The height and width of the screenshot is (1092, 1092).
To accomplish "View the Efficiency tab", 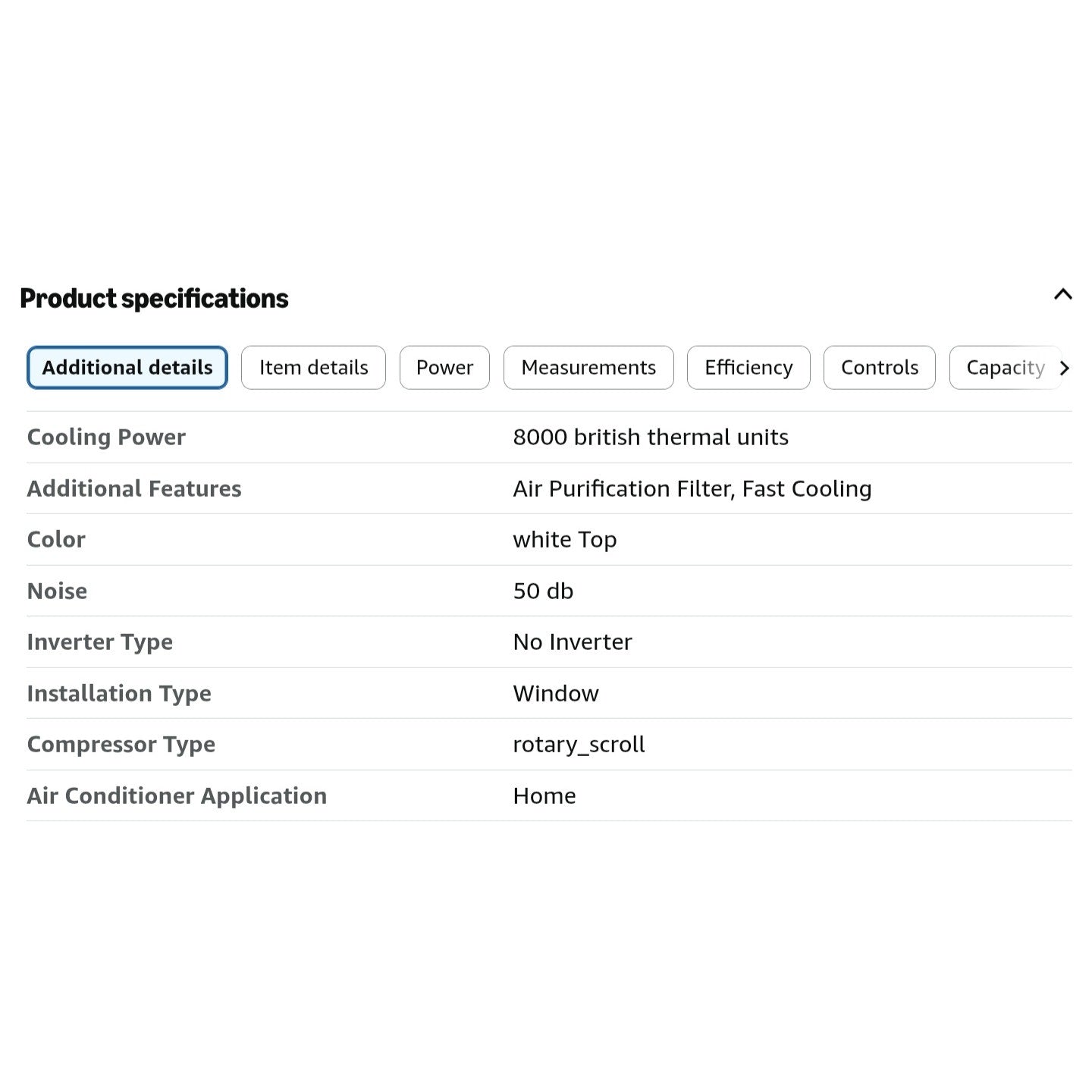I will click(x=748, y=368).
